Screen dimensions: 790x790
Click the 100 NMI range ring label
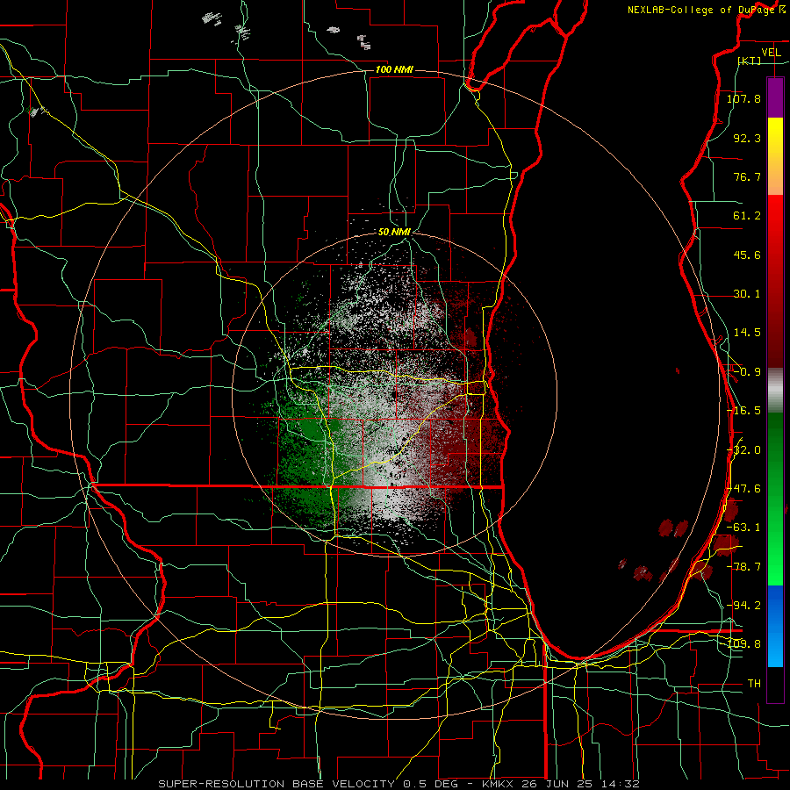[x=394, y=69]
